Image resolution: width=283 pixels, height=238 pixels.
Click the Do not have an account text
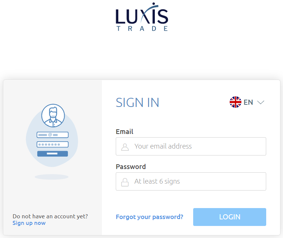[50, 216]
